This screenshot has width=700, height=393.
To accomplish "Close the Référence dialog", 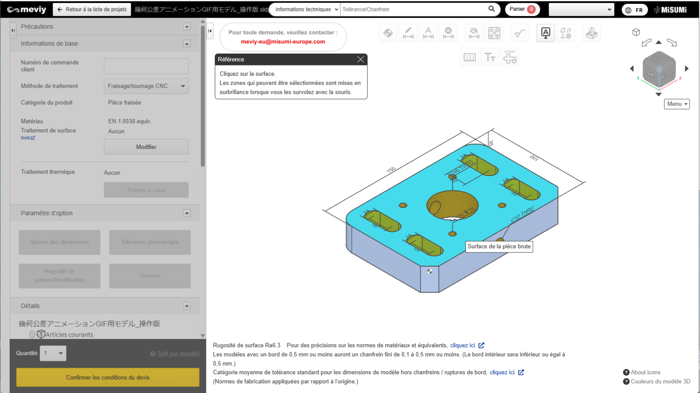I will (x=360, y=59).
